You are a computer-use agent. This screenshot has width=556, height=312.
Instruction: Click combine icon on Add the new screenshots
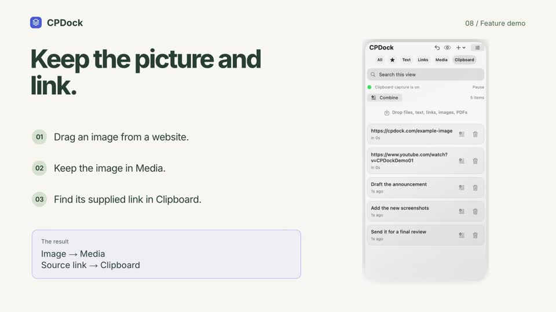coord(462,211)
